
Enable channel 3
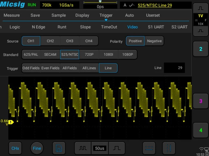pyautogui.click(x=201, y=101)
